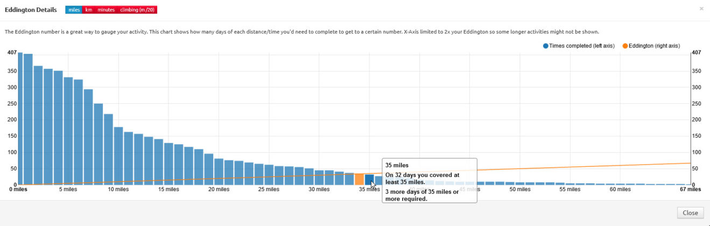Select the miles tab

pos(74,10)
